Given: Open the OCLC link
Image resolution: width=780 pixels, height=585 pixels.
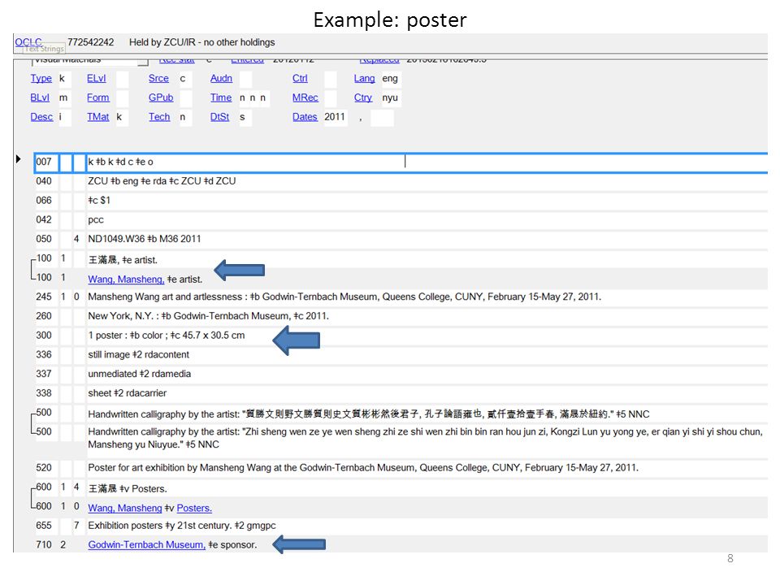Looking at the screenshot, I should click(x=28, y=41).
